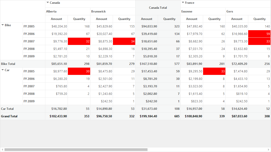Viewport: 271px width, 152px height.
Task: Click Gers's Quantity column header
Action: 259,19
